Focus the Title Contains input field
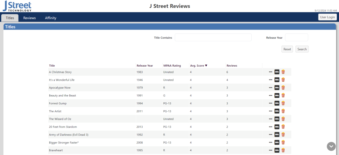 (213, 37)
